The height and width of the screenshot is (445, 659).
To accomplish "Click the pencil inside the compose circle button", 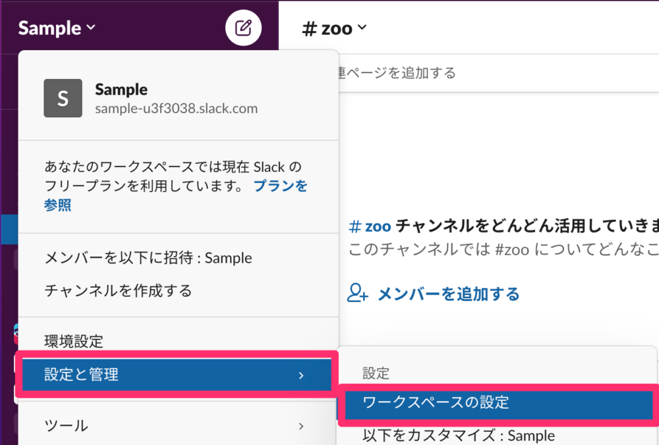I will point(244,27).
